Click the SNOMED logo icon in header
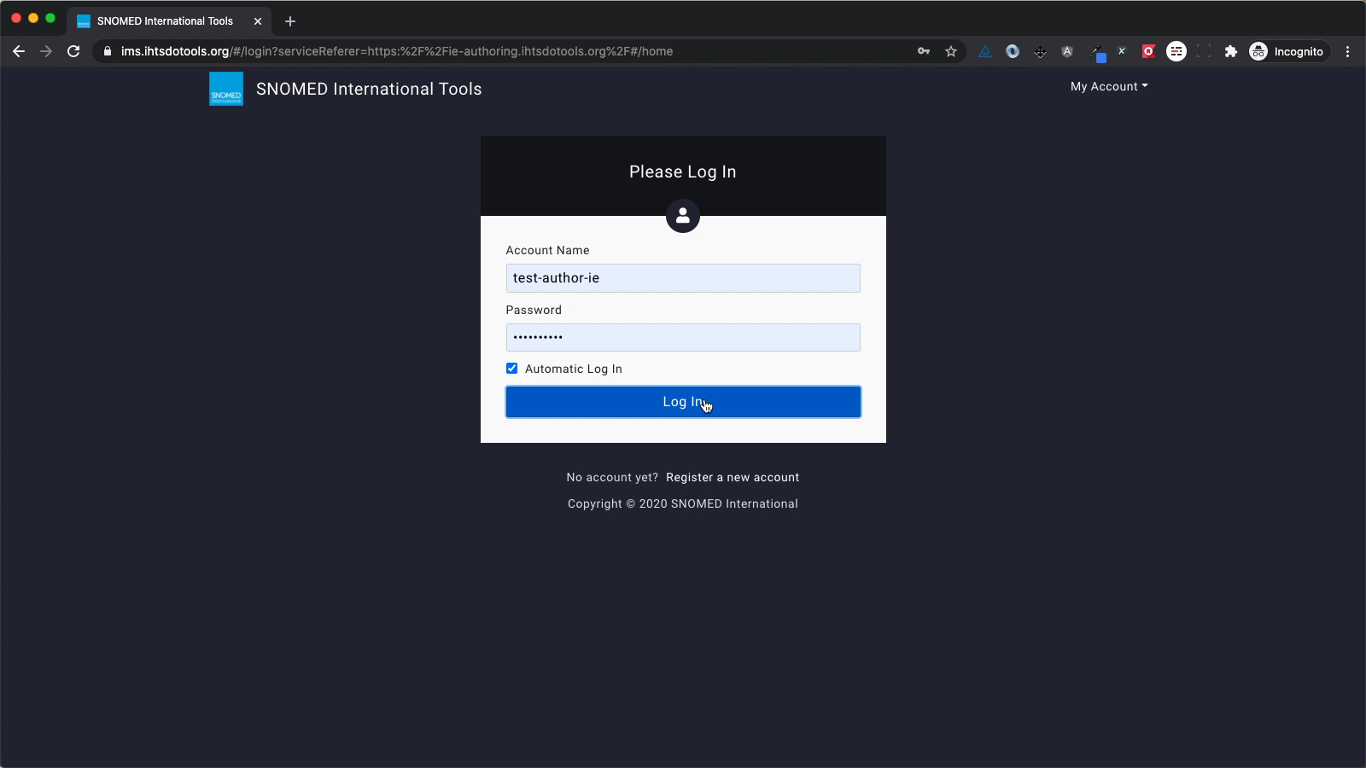 click(226, 89)
